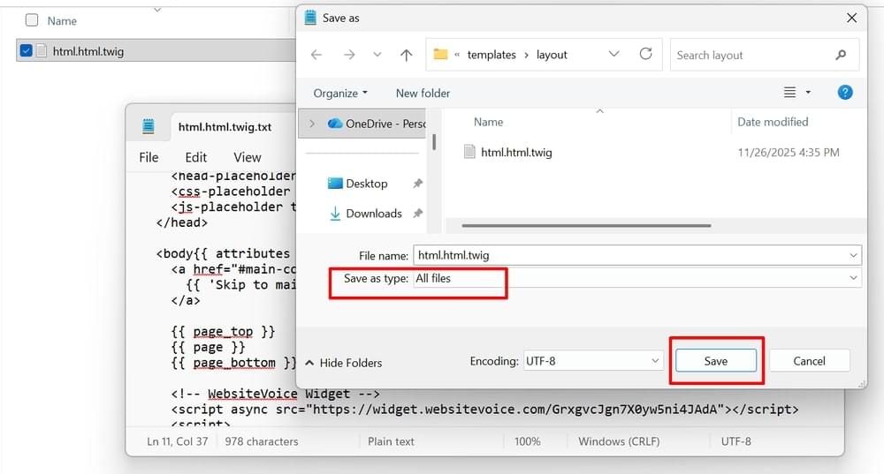Viewport: 884px width, 474px height.
Task: Open the Organize menu
Action: [x=339, y=93]
